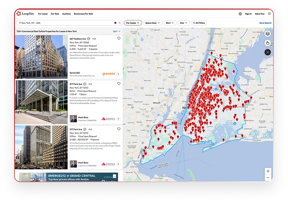Open the For Sale menu
The image size is (288, 202).
tap(55, 14)
